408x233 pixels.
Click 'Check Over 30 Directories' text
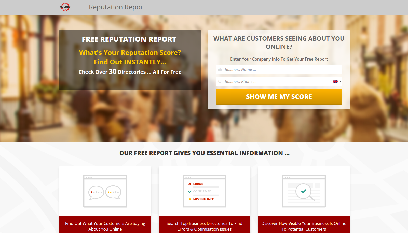coord(130,72)
